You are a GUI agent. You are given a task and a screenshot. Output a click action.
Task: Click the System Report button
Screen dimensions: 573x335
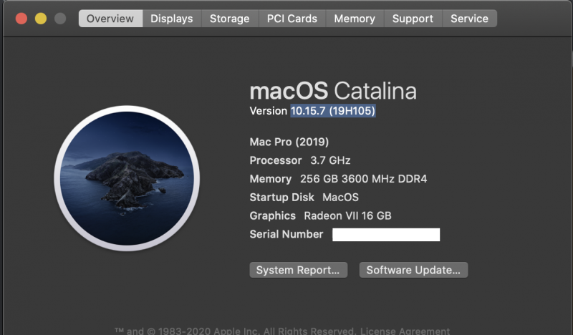click(298, 270)
